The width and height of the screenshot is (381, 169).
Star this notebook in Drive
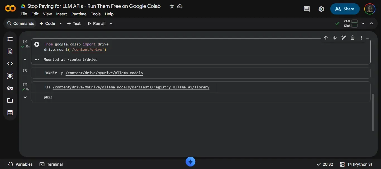(172, 6)
